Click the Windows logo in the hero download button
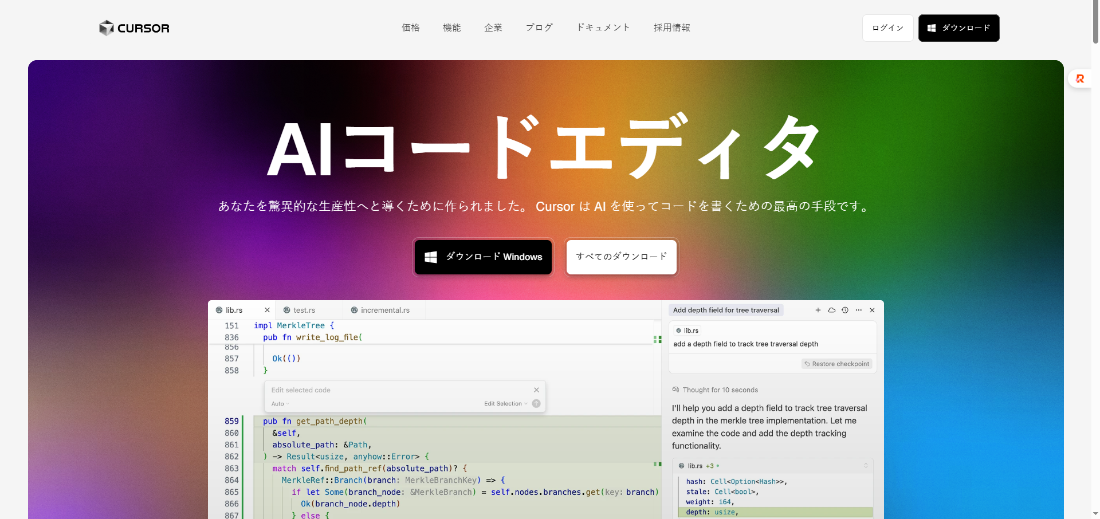This screenshot has height=519, width=1100. (x=431, y=257)
